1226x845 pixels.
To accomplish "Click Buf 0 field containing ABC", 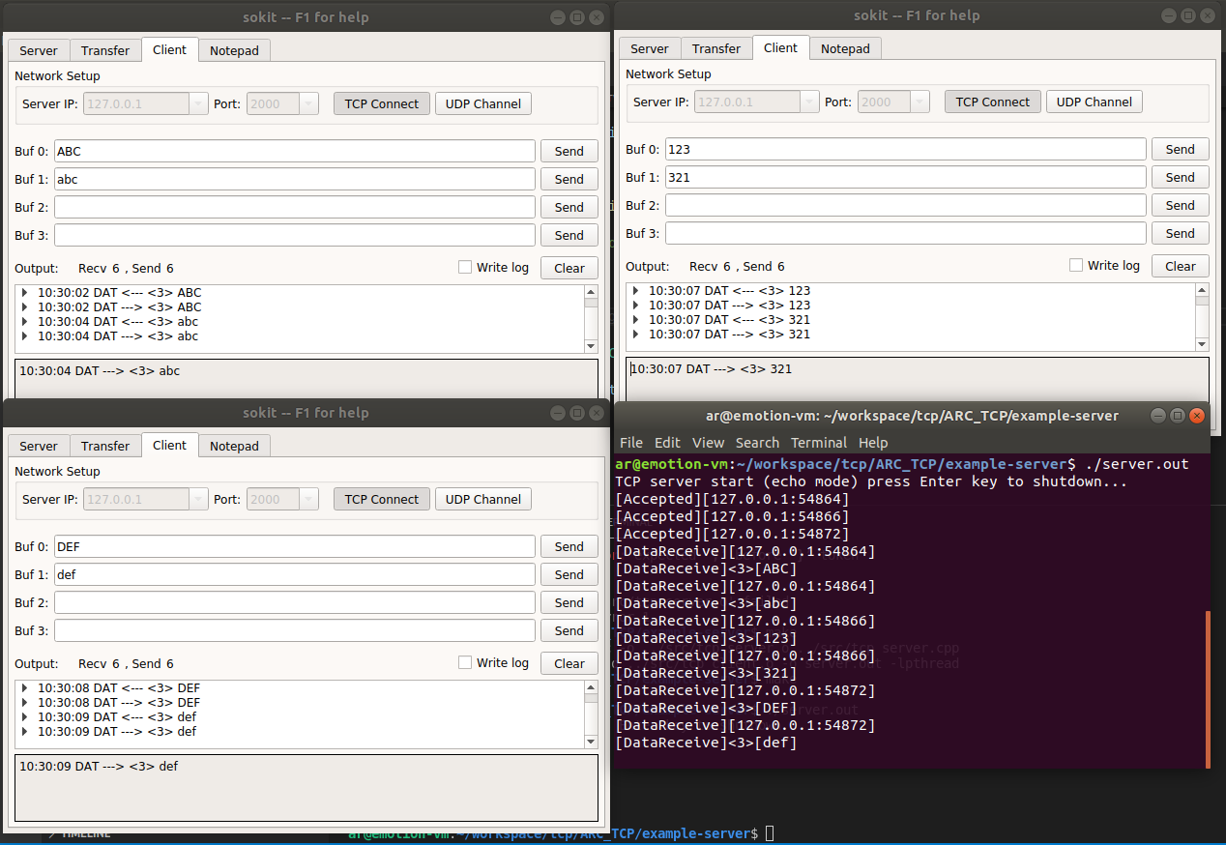I will point(295,151).
